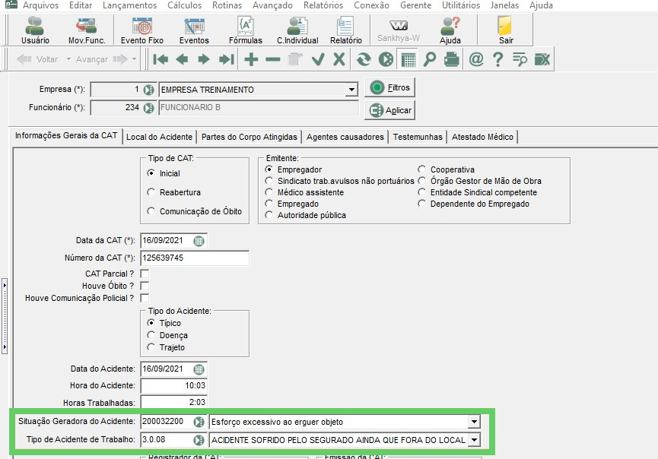Viewport: 658px width, 459px height.
Task: Open the Lançamentos menu
Action: tap(129, 5)
